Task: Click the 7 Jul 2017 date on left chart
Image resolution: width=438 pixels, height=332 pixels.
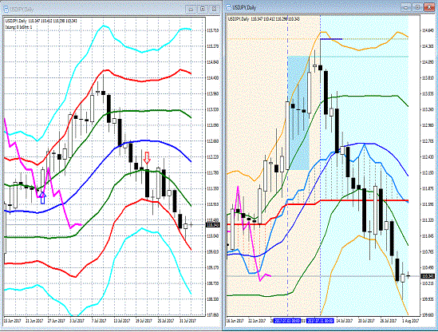Action: (x=99, y=321)
